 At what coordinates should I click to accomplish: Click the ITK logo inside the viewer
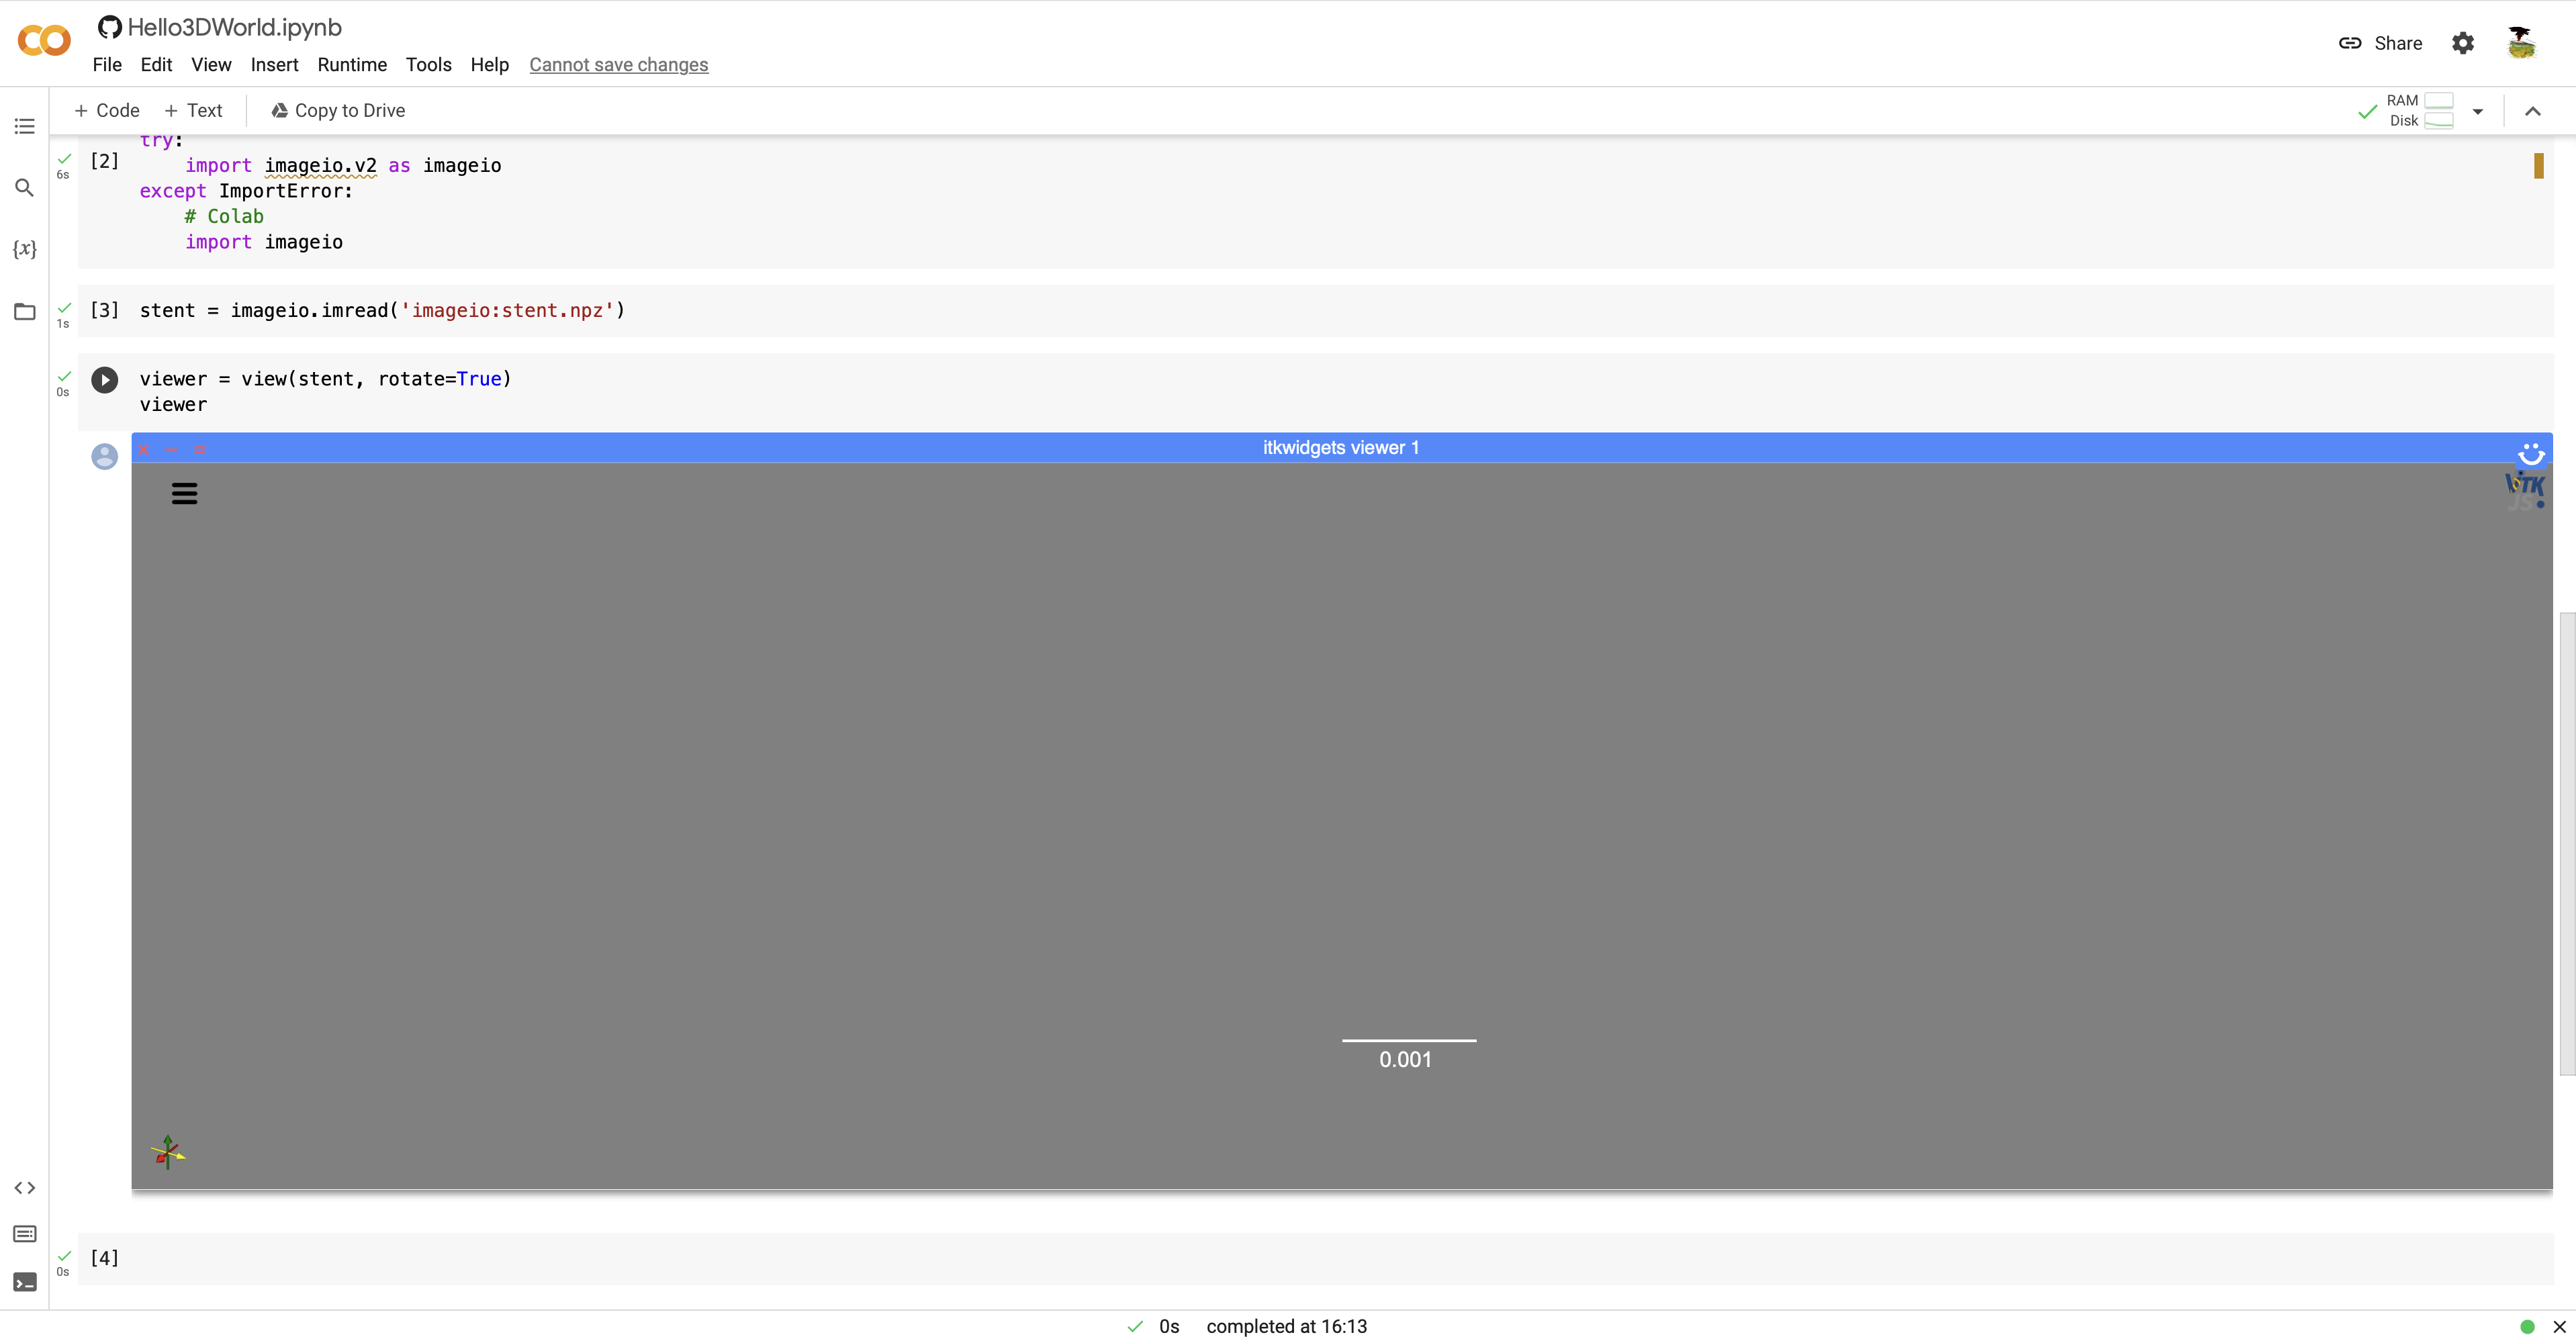point(2524,491)
